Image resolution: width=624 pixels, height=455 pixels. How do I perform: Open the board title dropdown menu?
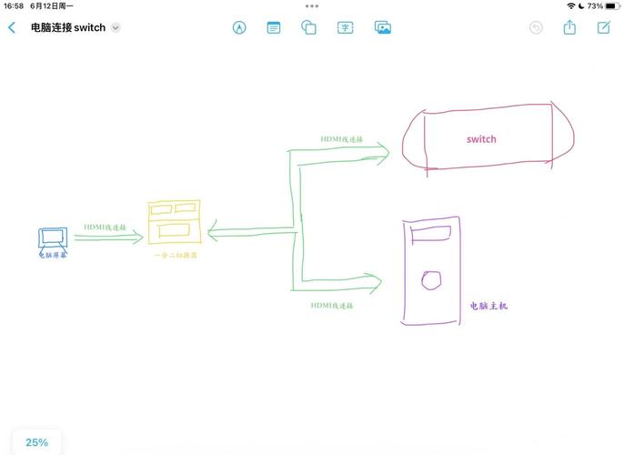pos(116,28)
